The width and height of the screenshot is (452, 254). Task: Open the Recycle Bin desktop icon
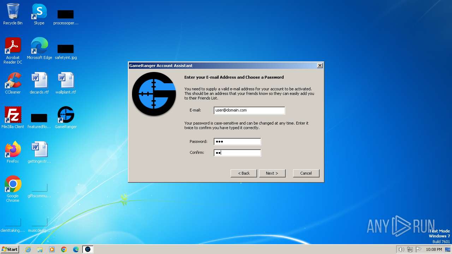(x=13, y=14)
